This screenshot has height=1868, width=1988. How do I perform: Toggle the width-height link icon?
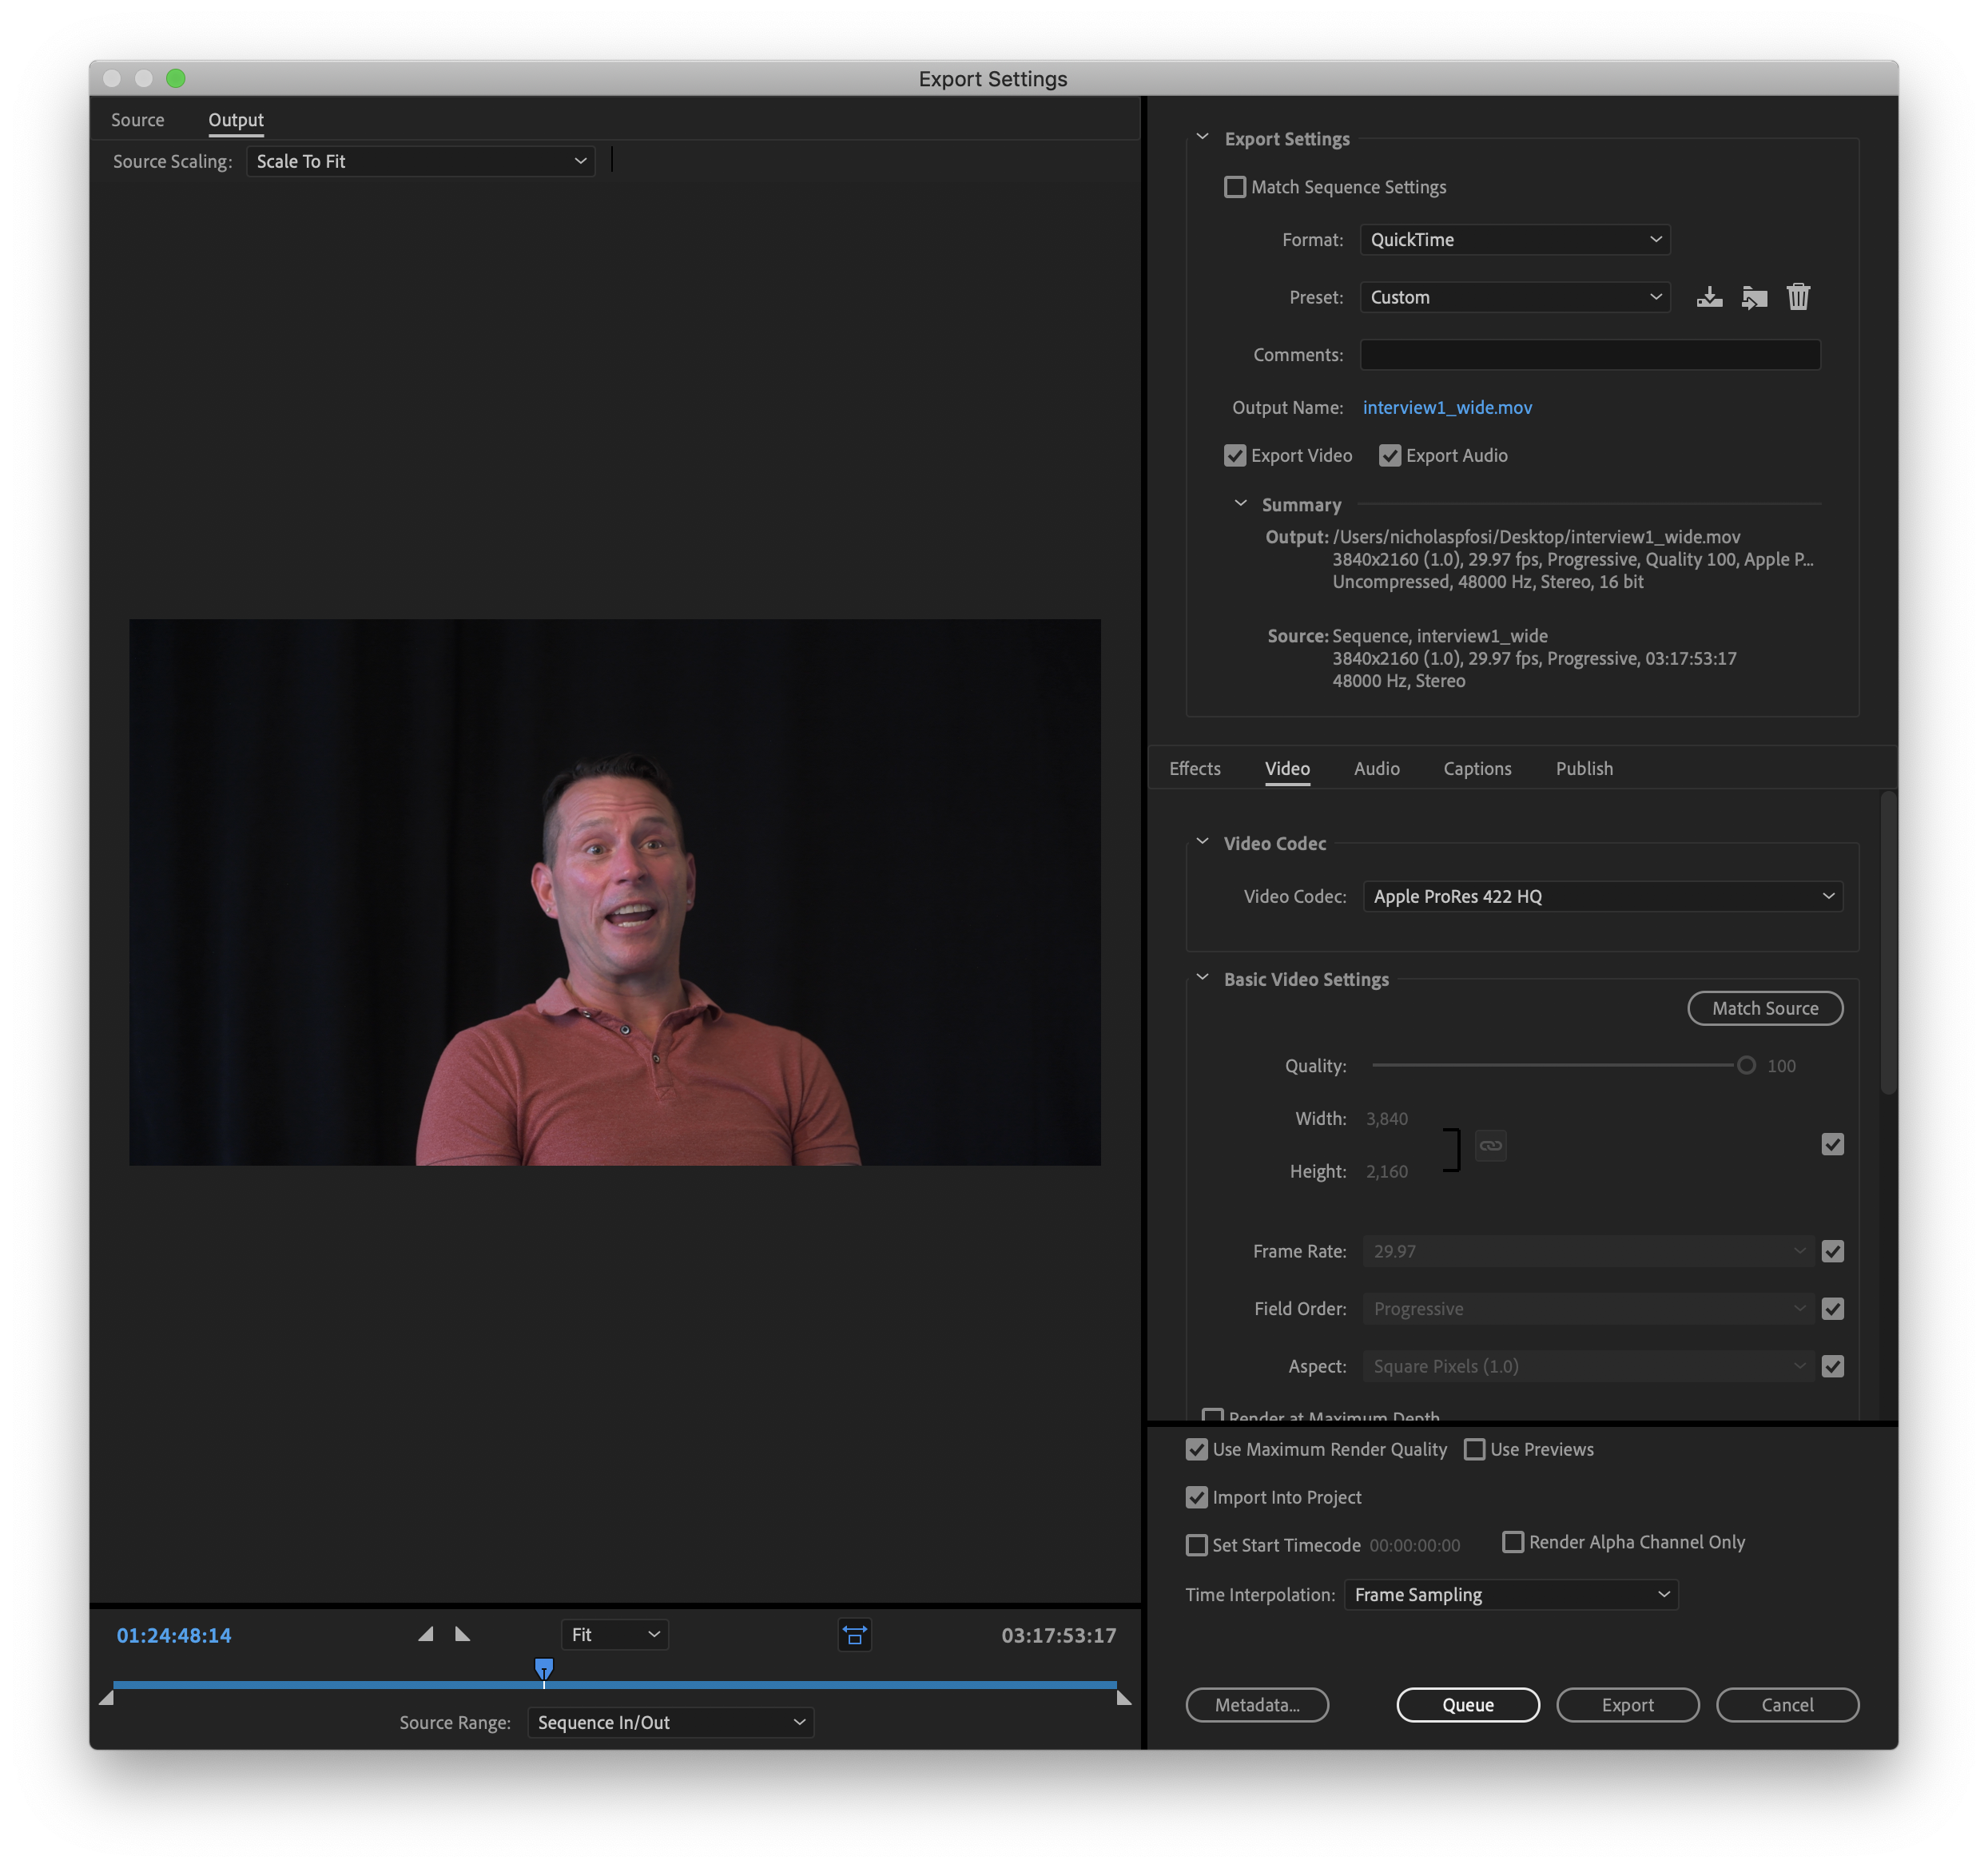[x=1490, y=1145]
